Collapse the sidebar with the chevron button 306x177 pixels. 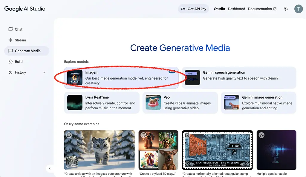(x=50, y=169)
